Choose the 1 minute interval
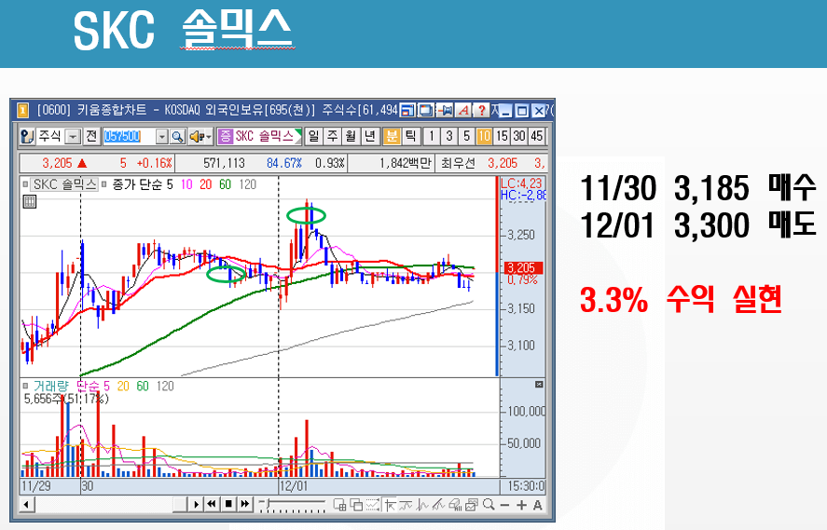 click(x=432, y=137)
